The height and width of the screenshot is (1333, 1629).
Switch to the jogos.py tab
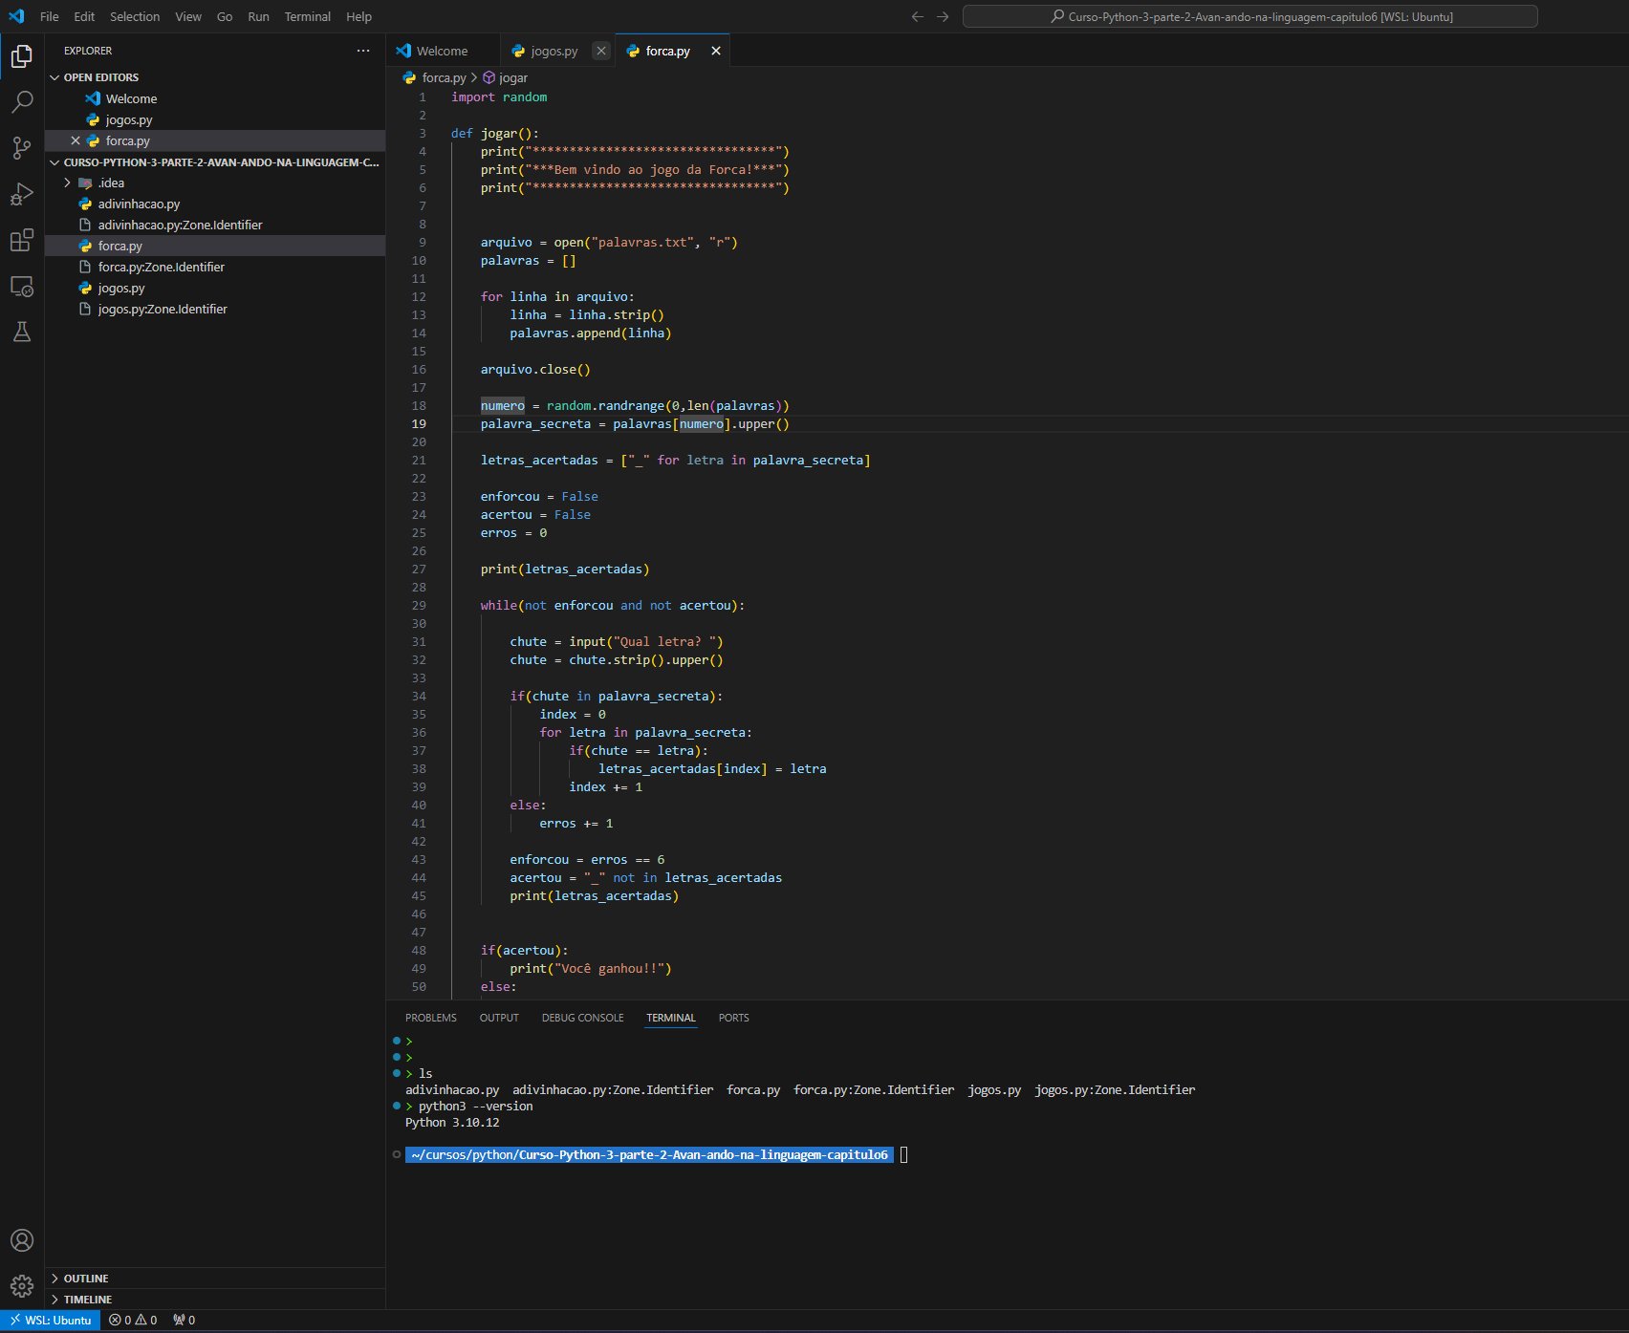(554, 51)
